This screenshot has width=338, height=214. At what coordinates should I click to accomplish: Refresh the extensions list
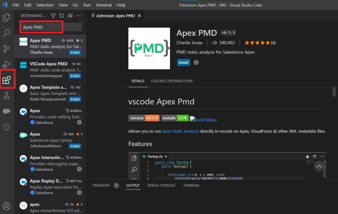pyautogui.click(x=61, y=15)
